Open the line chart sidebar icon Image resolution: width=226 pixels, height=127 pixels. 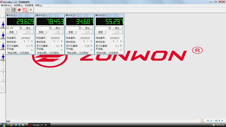pyautogui.click(x=3, y=87)
